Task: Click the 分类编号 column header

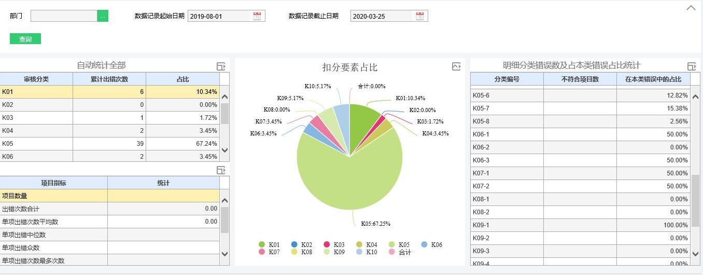Action: pyautogui.click(x=507, y=79)
